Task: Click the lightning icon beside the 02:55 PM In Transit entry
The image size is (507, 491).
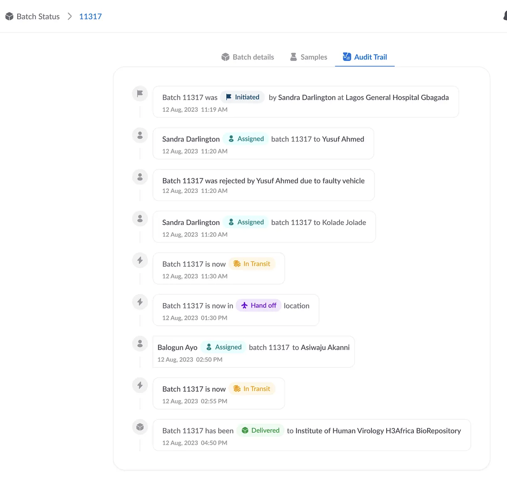Action: (x=140, y=385)
